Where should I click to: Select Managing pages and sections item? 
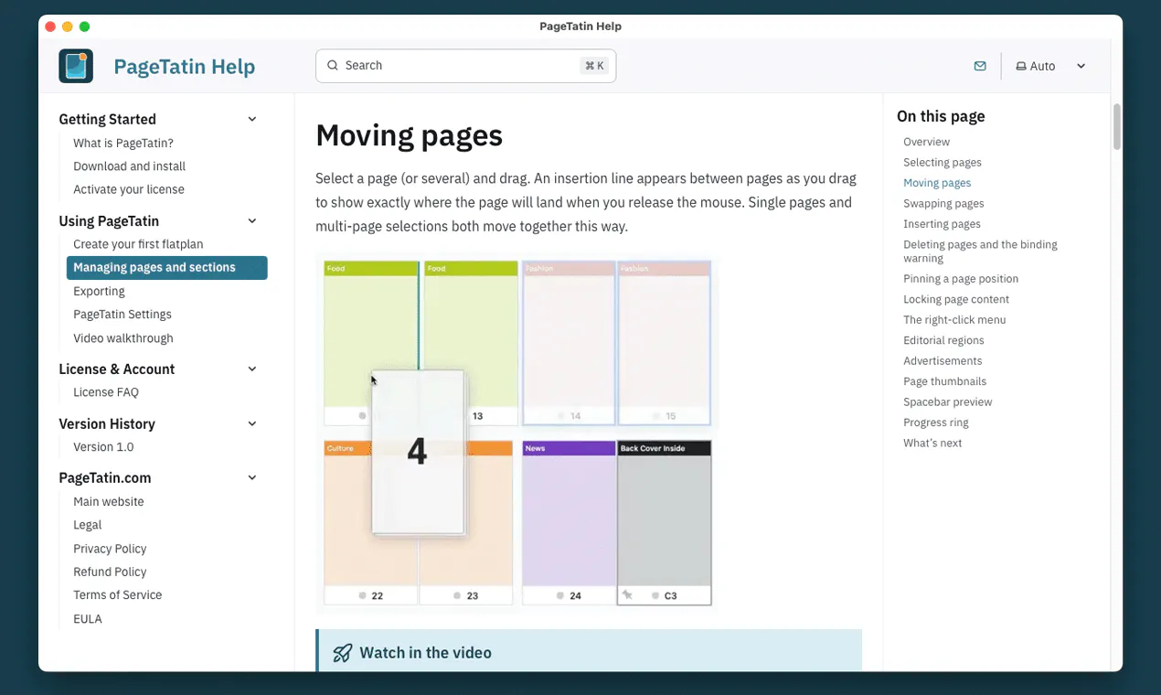click(166, 268)
